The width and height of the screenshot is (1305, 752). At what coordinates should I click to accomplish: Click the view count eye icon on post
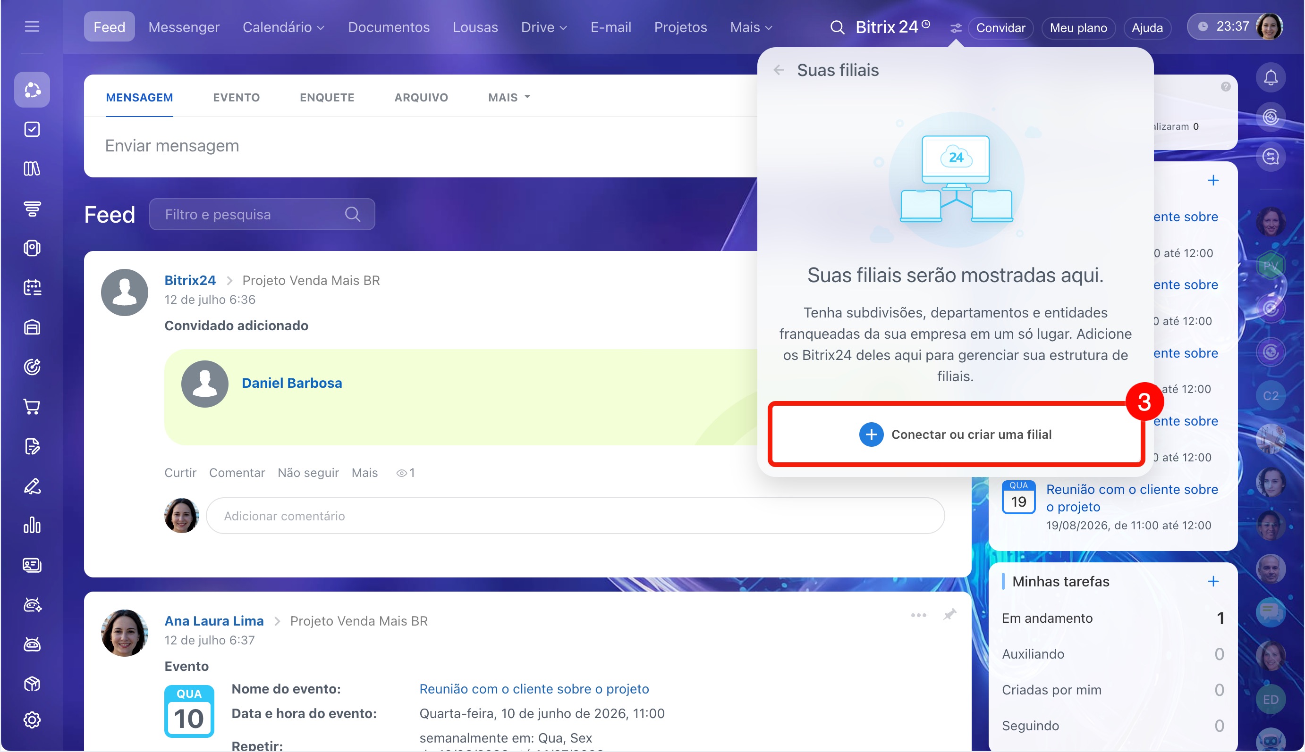tap(401, 473)
